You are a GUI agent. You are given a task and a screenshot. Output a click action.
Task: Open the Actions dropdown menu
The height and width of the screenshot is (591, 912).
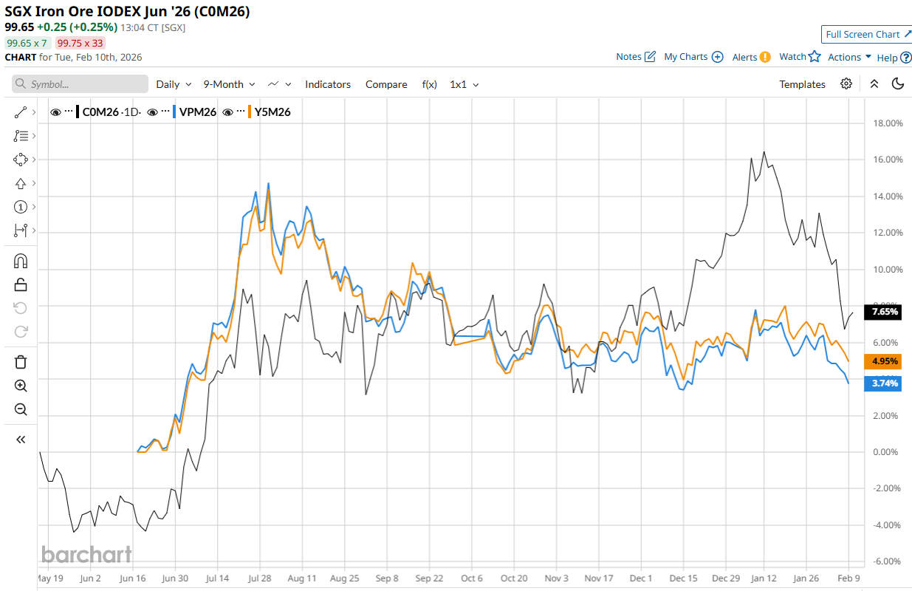click(849, 57)
